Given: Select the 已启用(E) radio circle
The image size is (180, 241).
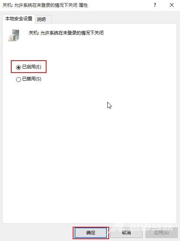Looking at the screenshot, I should [18, 67].
